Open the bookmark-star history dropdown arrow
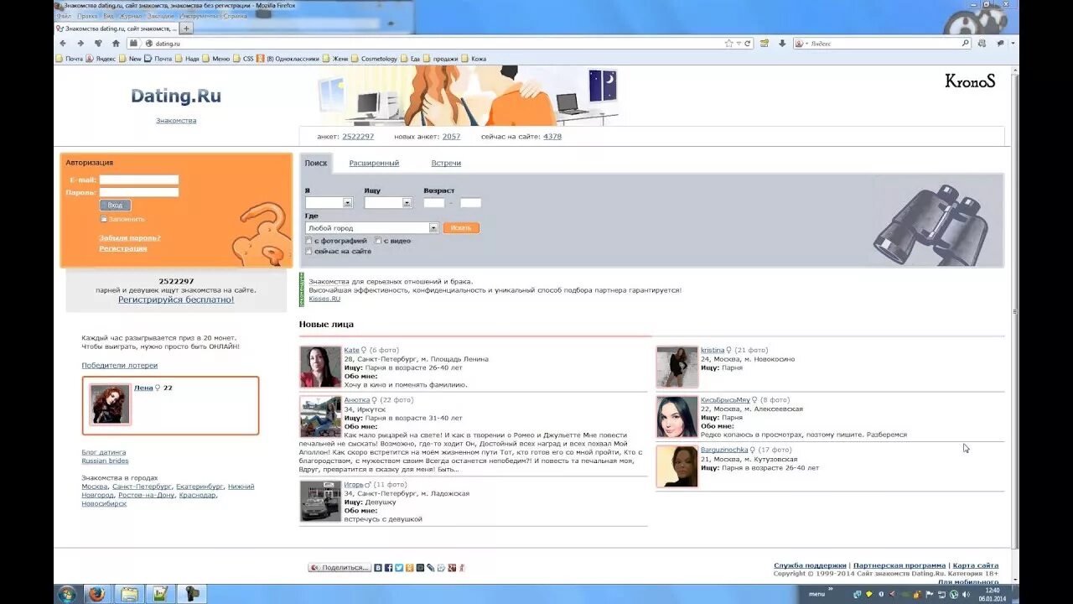This screenshot has width=1073, height=604. 739,43
